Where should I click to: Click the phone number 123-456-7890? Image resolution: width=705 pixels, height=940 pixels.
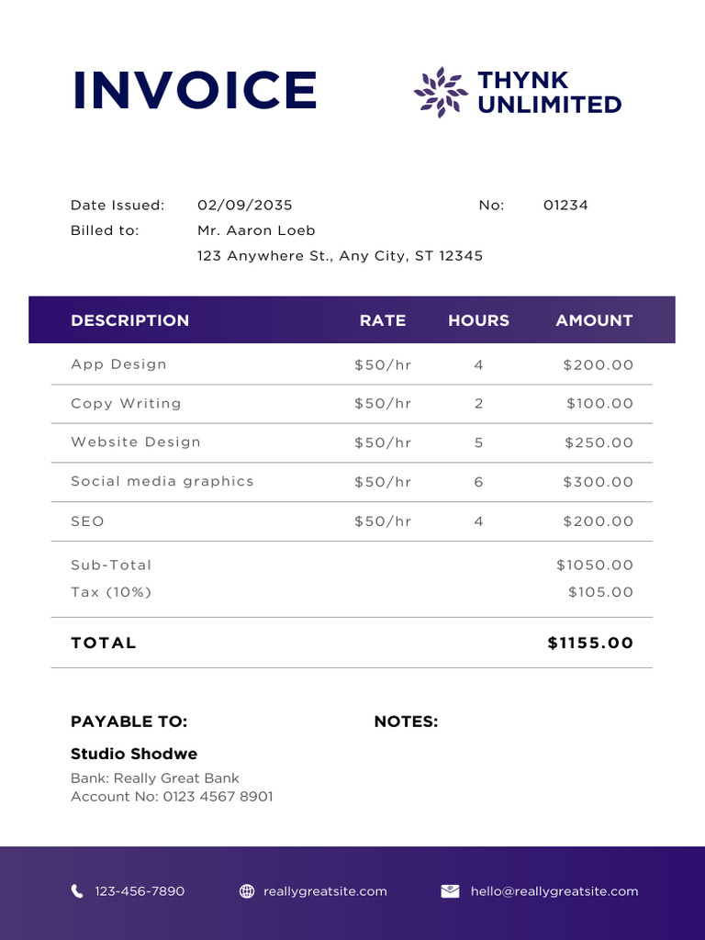[x=140, y=891]
